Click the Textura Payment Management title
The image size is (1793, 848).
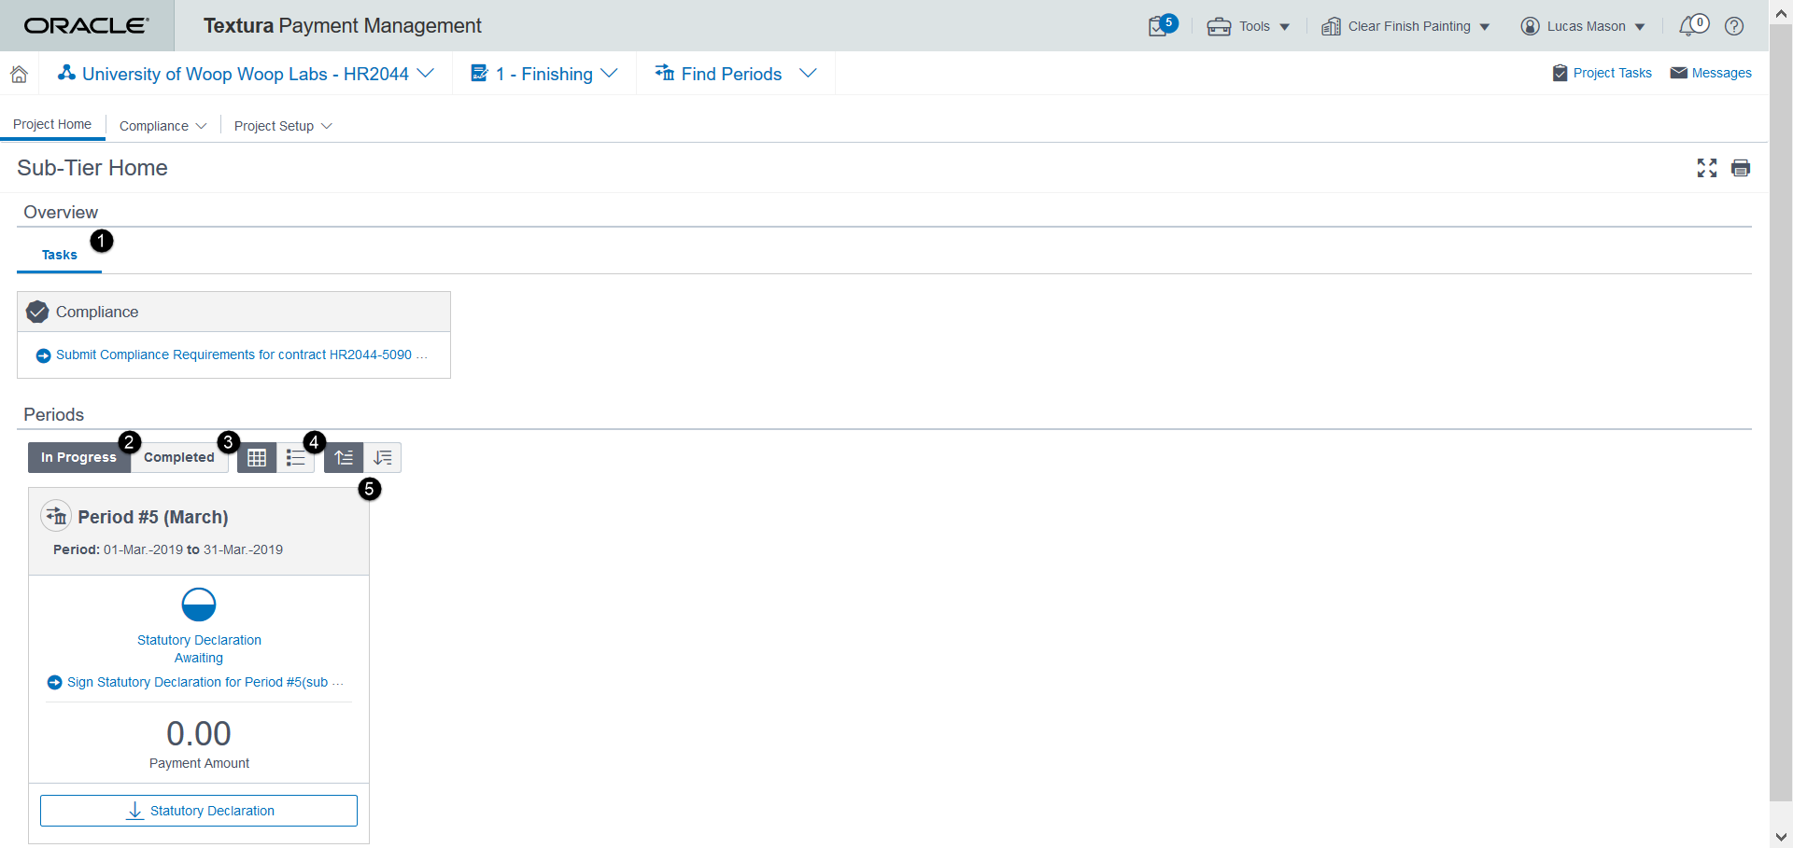[x=343, y=26]
